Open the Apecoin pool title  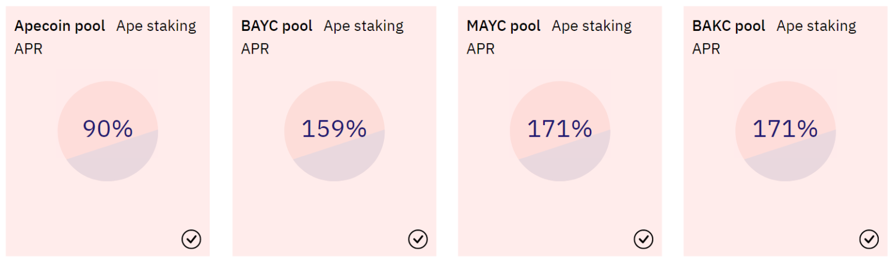(59, 26)
